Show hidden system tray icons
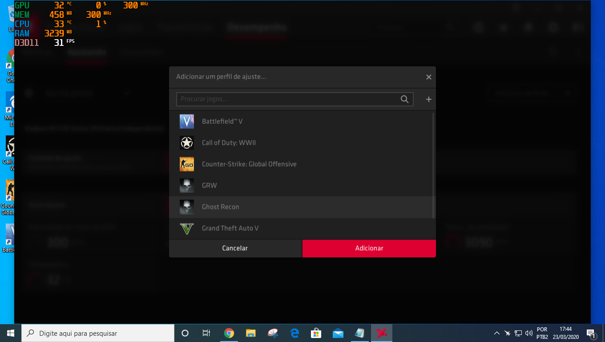Viewport: 605px width, 342px height. 497,333
